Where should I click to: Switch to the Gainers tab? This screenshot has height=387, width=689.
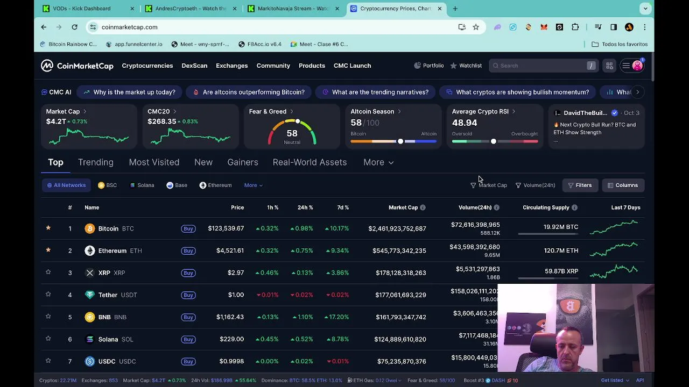coord(243,162)
